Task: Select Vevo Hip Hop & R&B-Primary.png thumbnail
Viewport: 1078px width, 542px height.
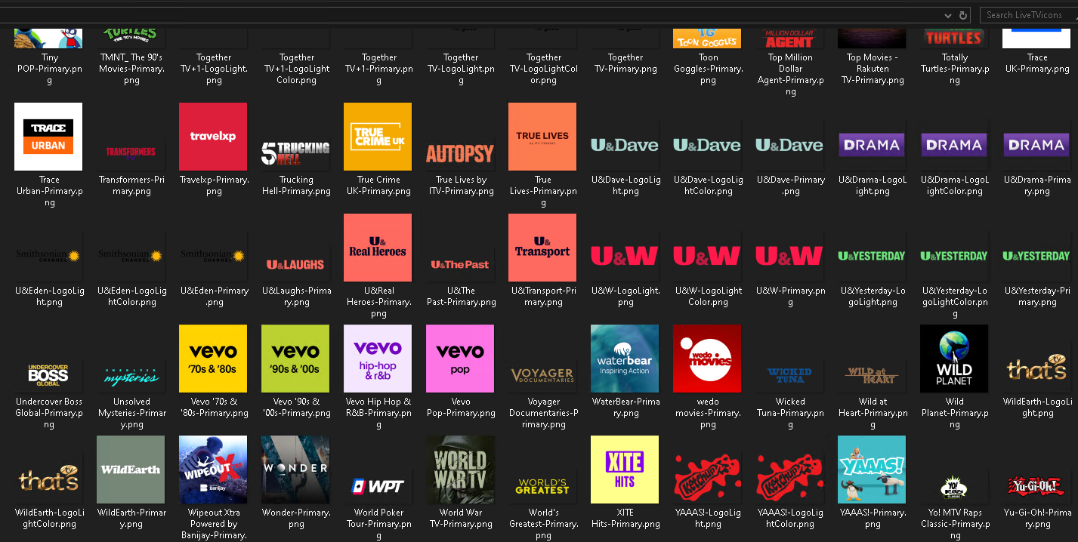Action: coord(378,359)
